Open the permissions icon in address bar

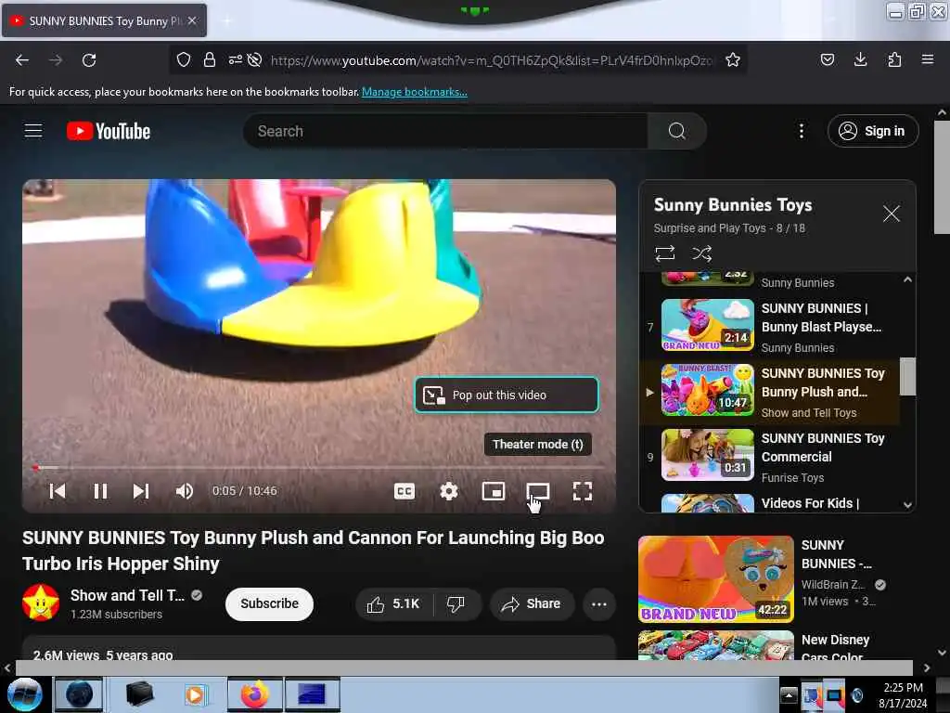tap(235, 60)
